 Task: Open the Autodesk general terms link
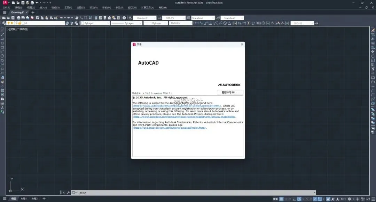tap(177, 106)
